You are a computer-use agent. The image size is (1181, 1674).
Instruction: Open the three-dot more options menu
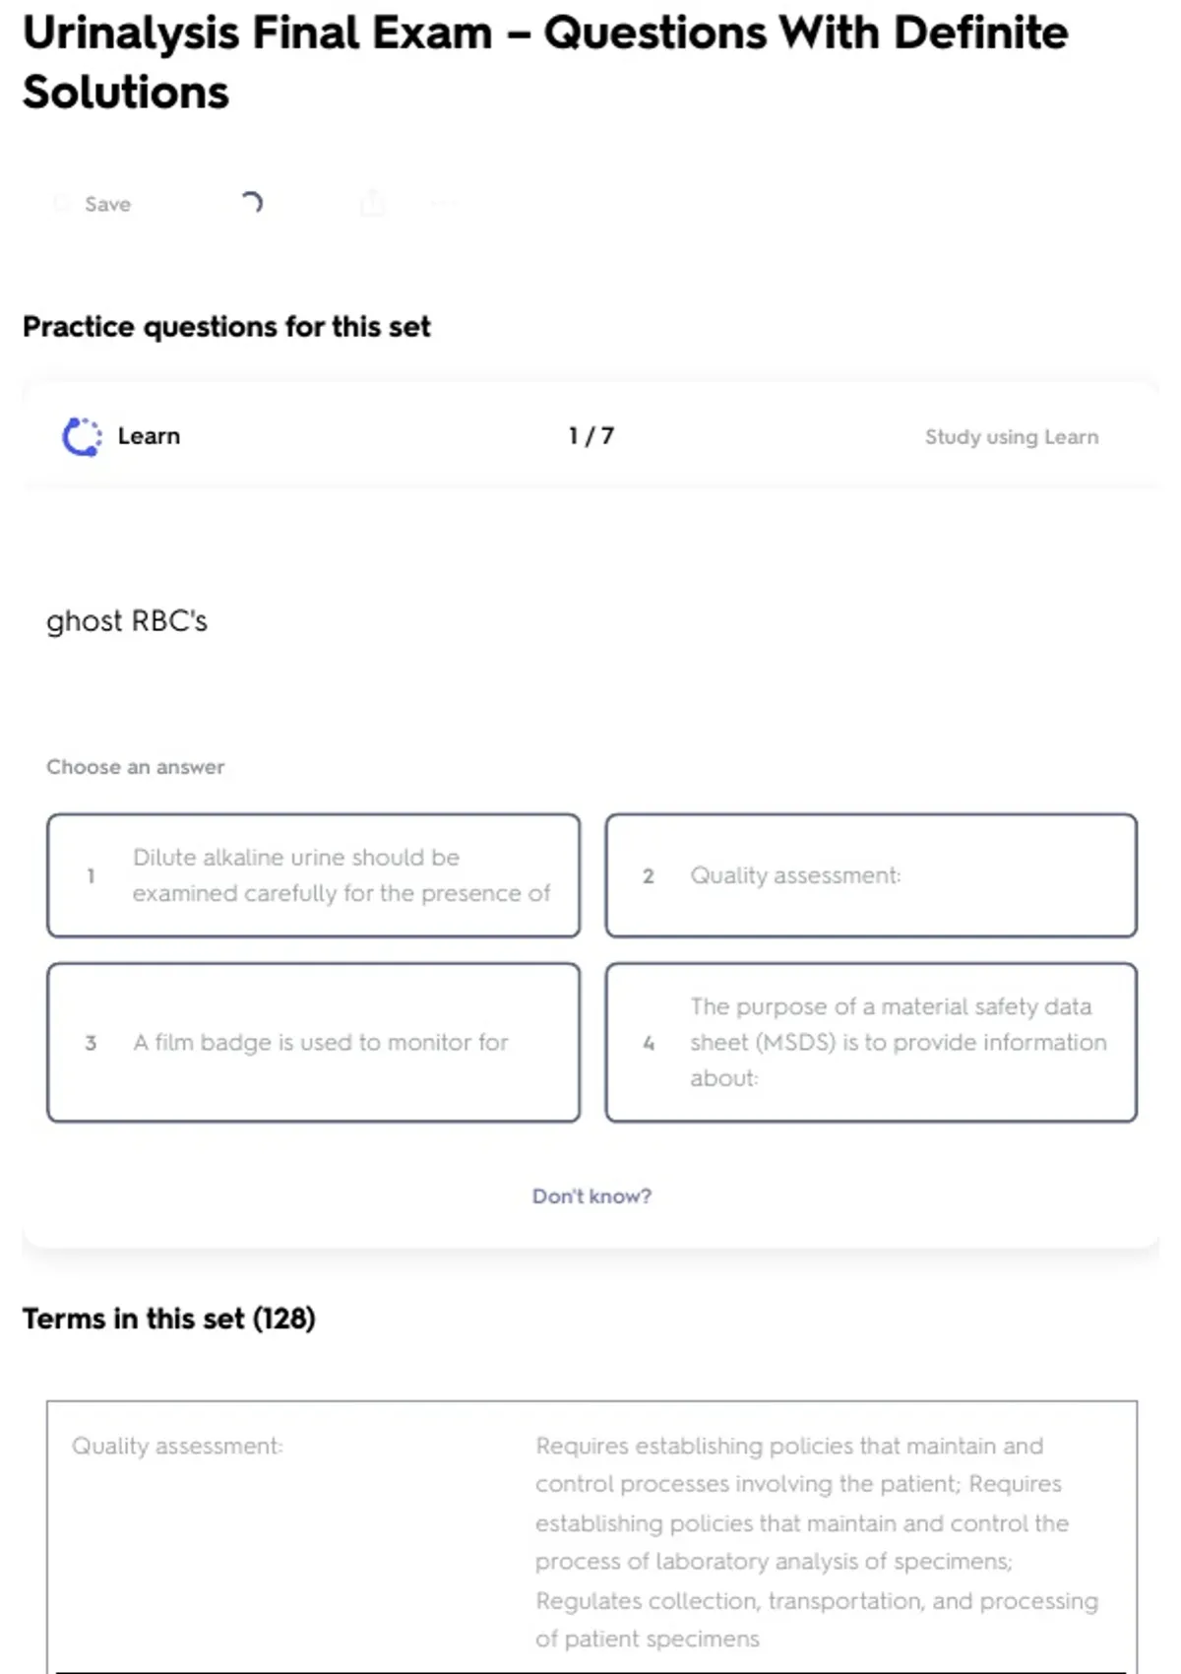click(442, 204)
